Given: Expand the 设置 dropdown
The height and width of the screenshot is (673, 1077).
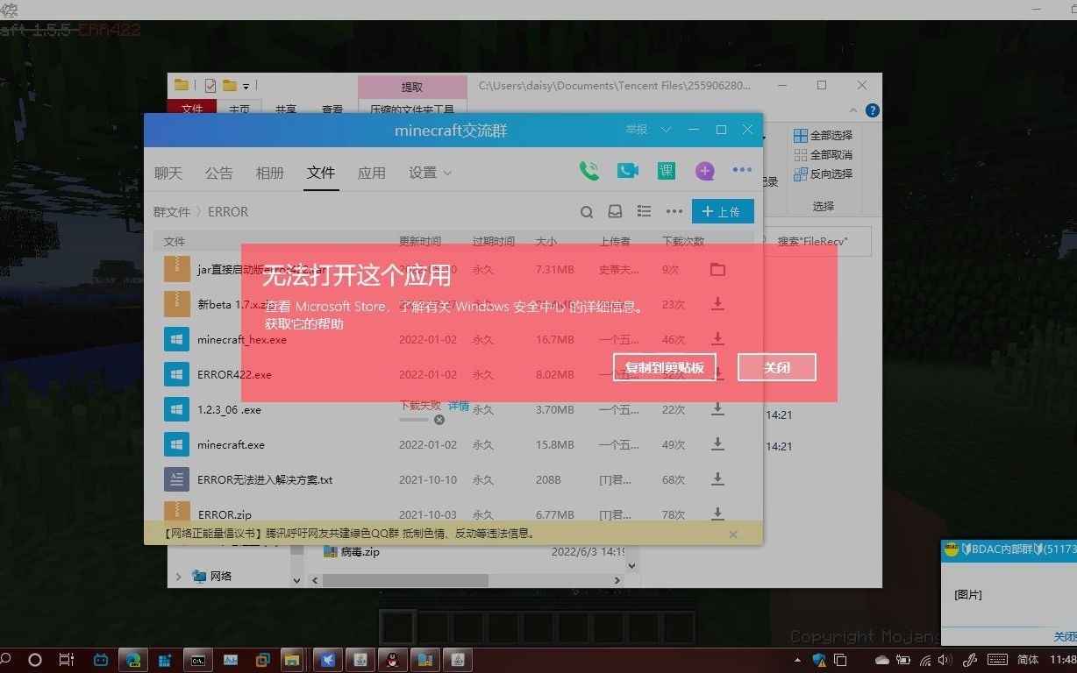Looking at the screenshot, I should [430, 173].
